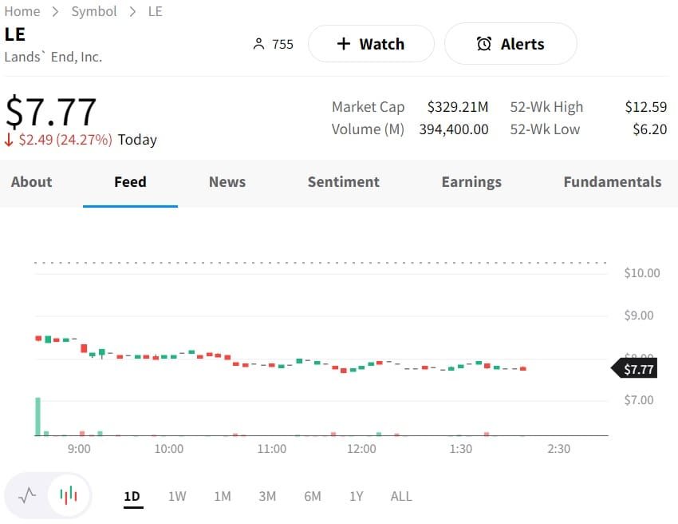Open the News tab
Viewport: 678px width, 524px height.
pyautogui.click(x=227, y=182)
